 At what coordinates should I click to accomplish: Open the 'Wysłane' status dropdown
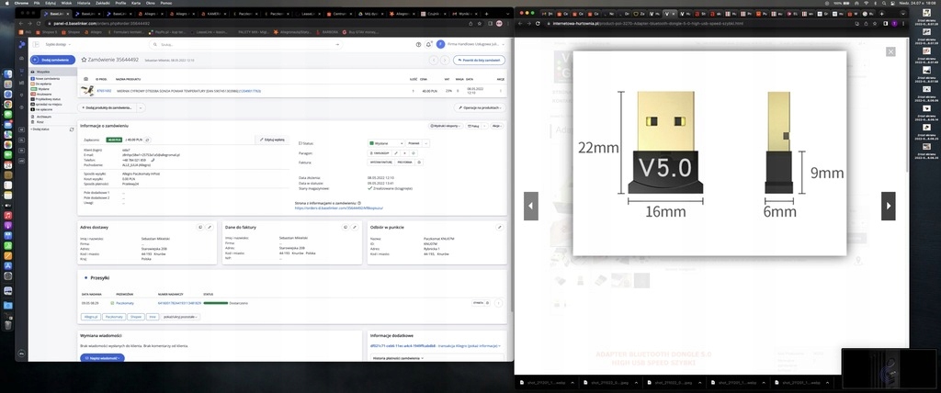384,144
